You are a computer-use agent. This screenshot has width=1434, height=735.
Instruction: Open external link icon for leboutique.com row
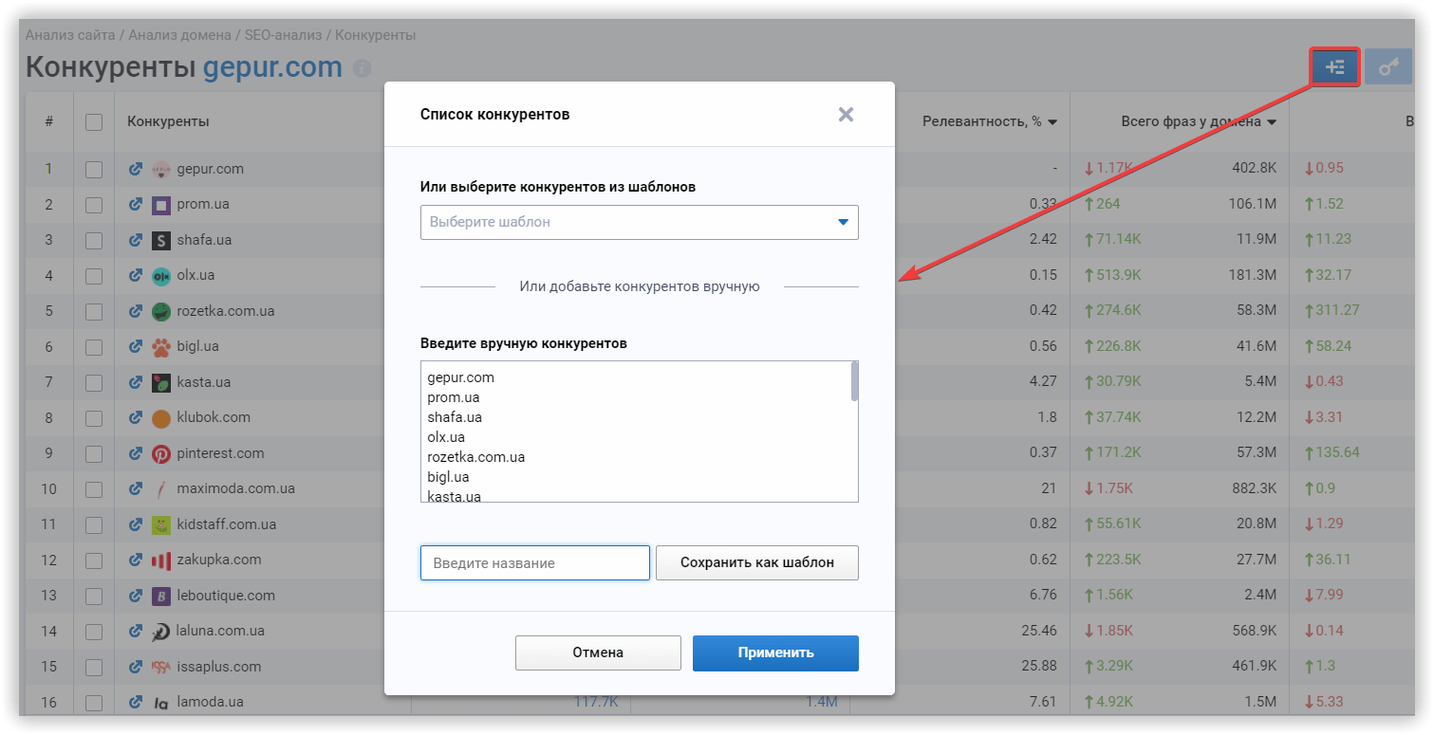tap(135, 596)
